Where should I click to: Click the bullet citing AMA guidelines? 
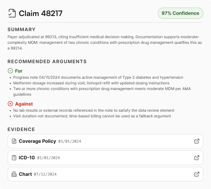coord(102,91)
